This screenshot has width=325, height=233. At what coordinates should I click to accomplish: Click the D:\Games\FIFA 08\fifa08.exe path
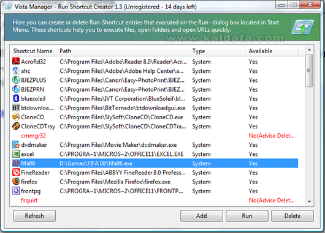point(96,163)
